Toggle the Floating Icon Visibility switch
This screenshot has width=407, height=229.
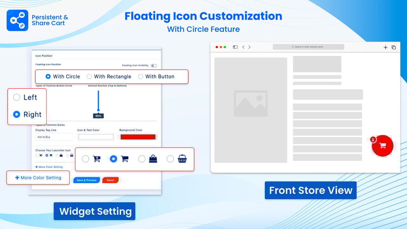coord(154,66)
